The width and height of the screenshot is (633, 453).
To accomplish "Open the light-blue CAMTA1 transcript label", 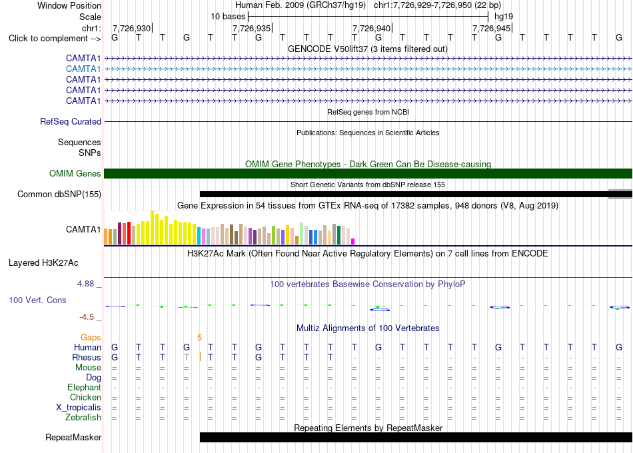I will (x=83, y=69).
